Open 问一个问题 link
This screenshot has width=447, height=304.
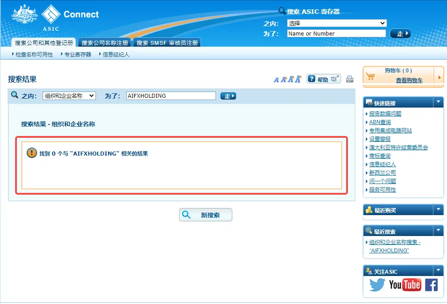(x=383, y=181)
